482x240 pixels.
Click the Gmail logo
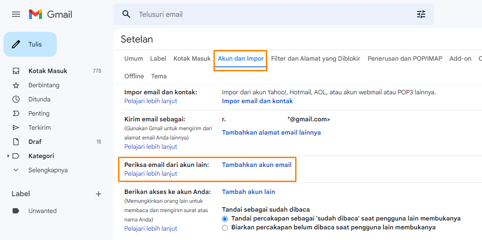click(x=51, y=14)
